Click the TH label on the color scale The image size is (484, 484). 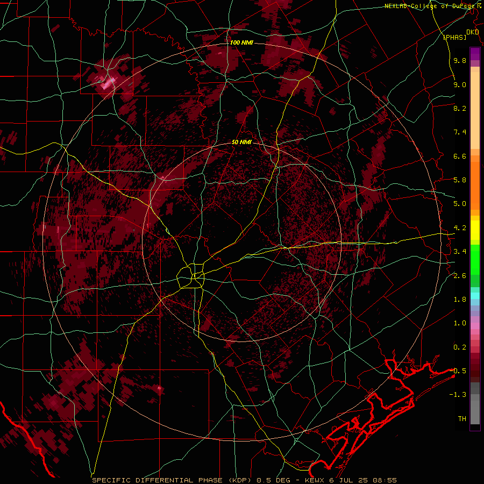462,418
